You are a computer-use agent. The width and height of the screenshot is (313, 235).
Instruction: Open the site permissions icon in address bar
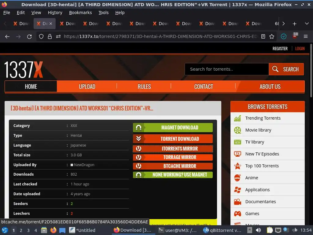(58, 37)
